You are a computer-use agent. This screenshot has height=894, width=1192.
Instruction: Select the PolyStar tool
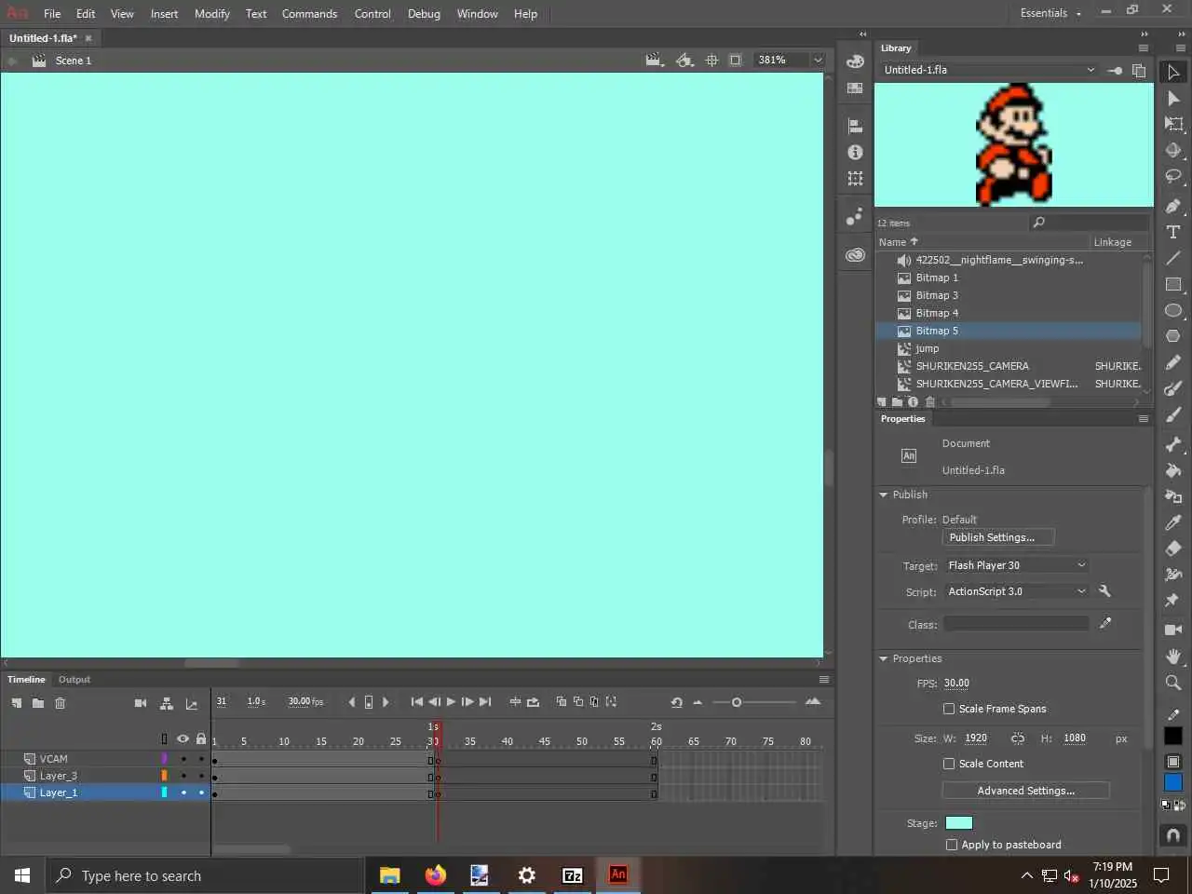1173,336
